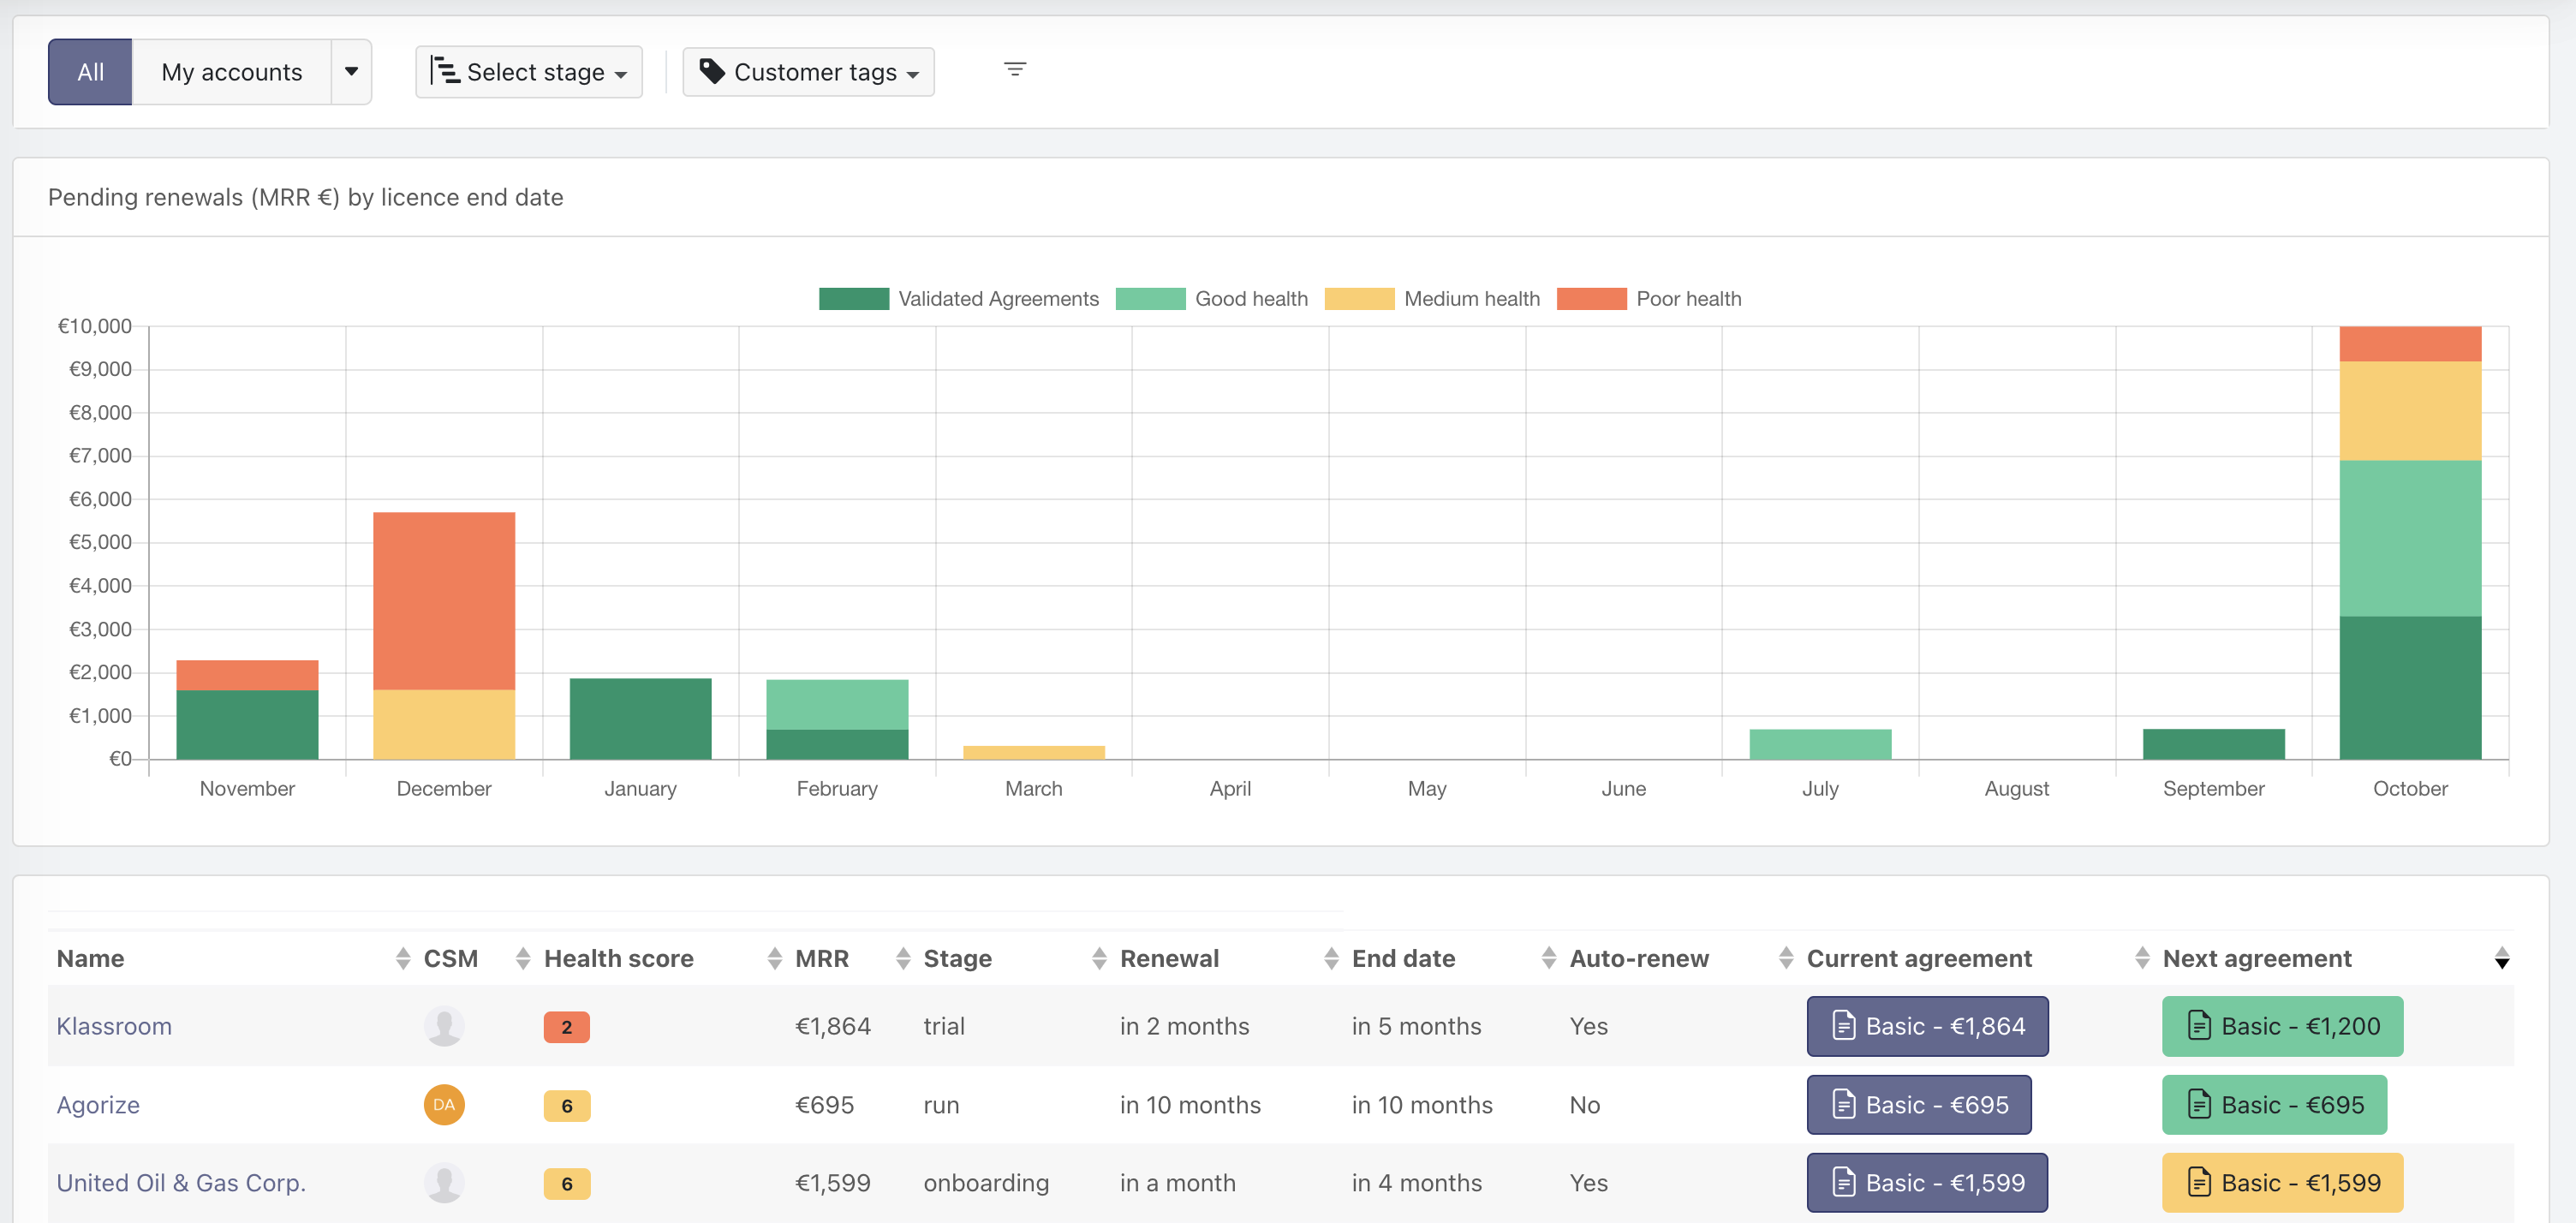Viewport: 2576px width, 1223px height.
Task: Sort table by Name column arrows
Action: (x=403, y=959)
